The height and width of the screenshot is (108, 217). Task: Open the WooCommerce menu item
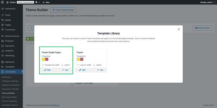(x=12, y=36)
